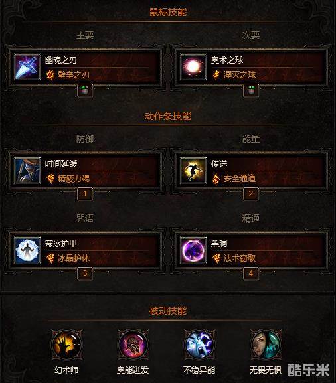Click the left mouse button slot indicator

85,90
